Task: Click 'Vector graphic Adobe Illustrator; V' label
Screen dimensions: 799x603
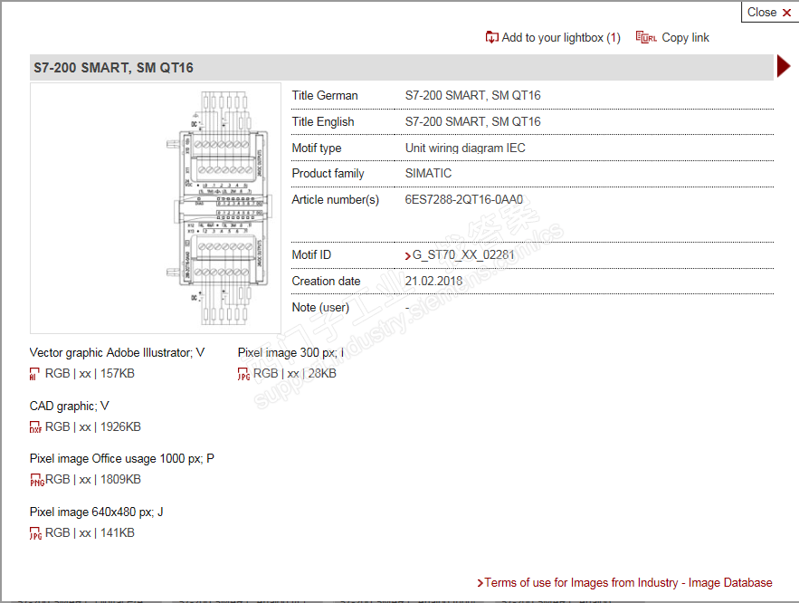Action: tap(118, 353)
